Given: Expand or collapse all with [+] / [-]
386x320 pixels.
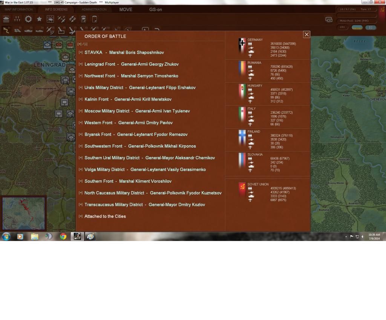Looking at the screenshot, I should (83, 44).
